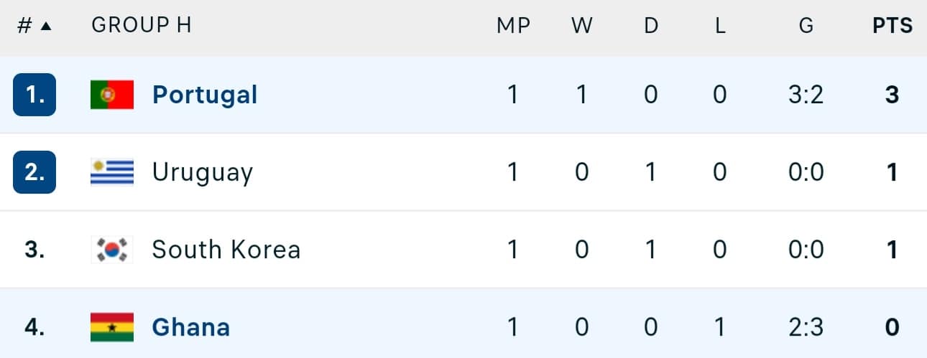Click the L column header
The image size is (927, 358).
click(x=720, y=27)
